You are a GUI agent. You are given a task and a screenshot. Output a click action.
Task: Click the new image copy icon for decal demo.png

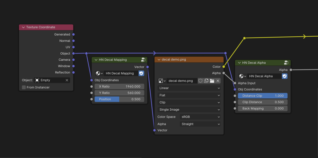pyautogui.click(x=206, y=81)
